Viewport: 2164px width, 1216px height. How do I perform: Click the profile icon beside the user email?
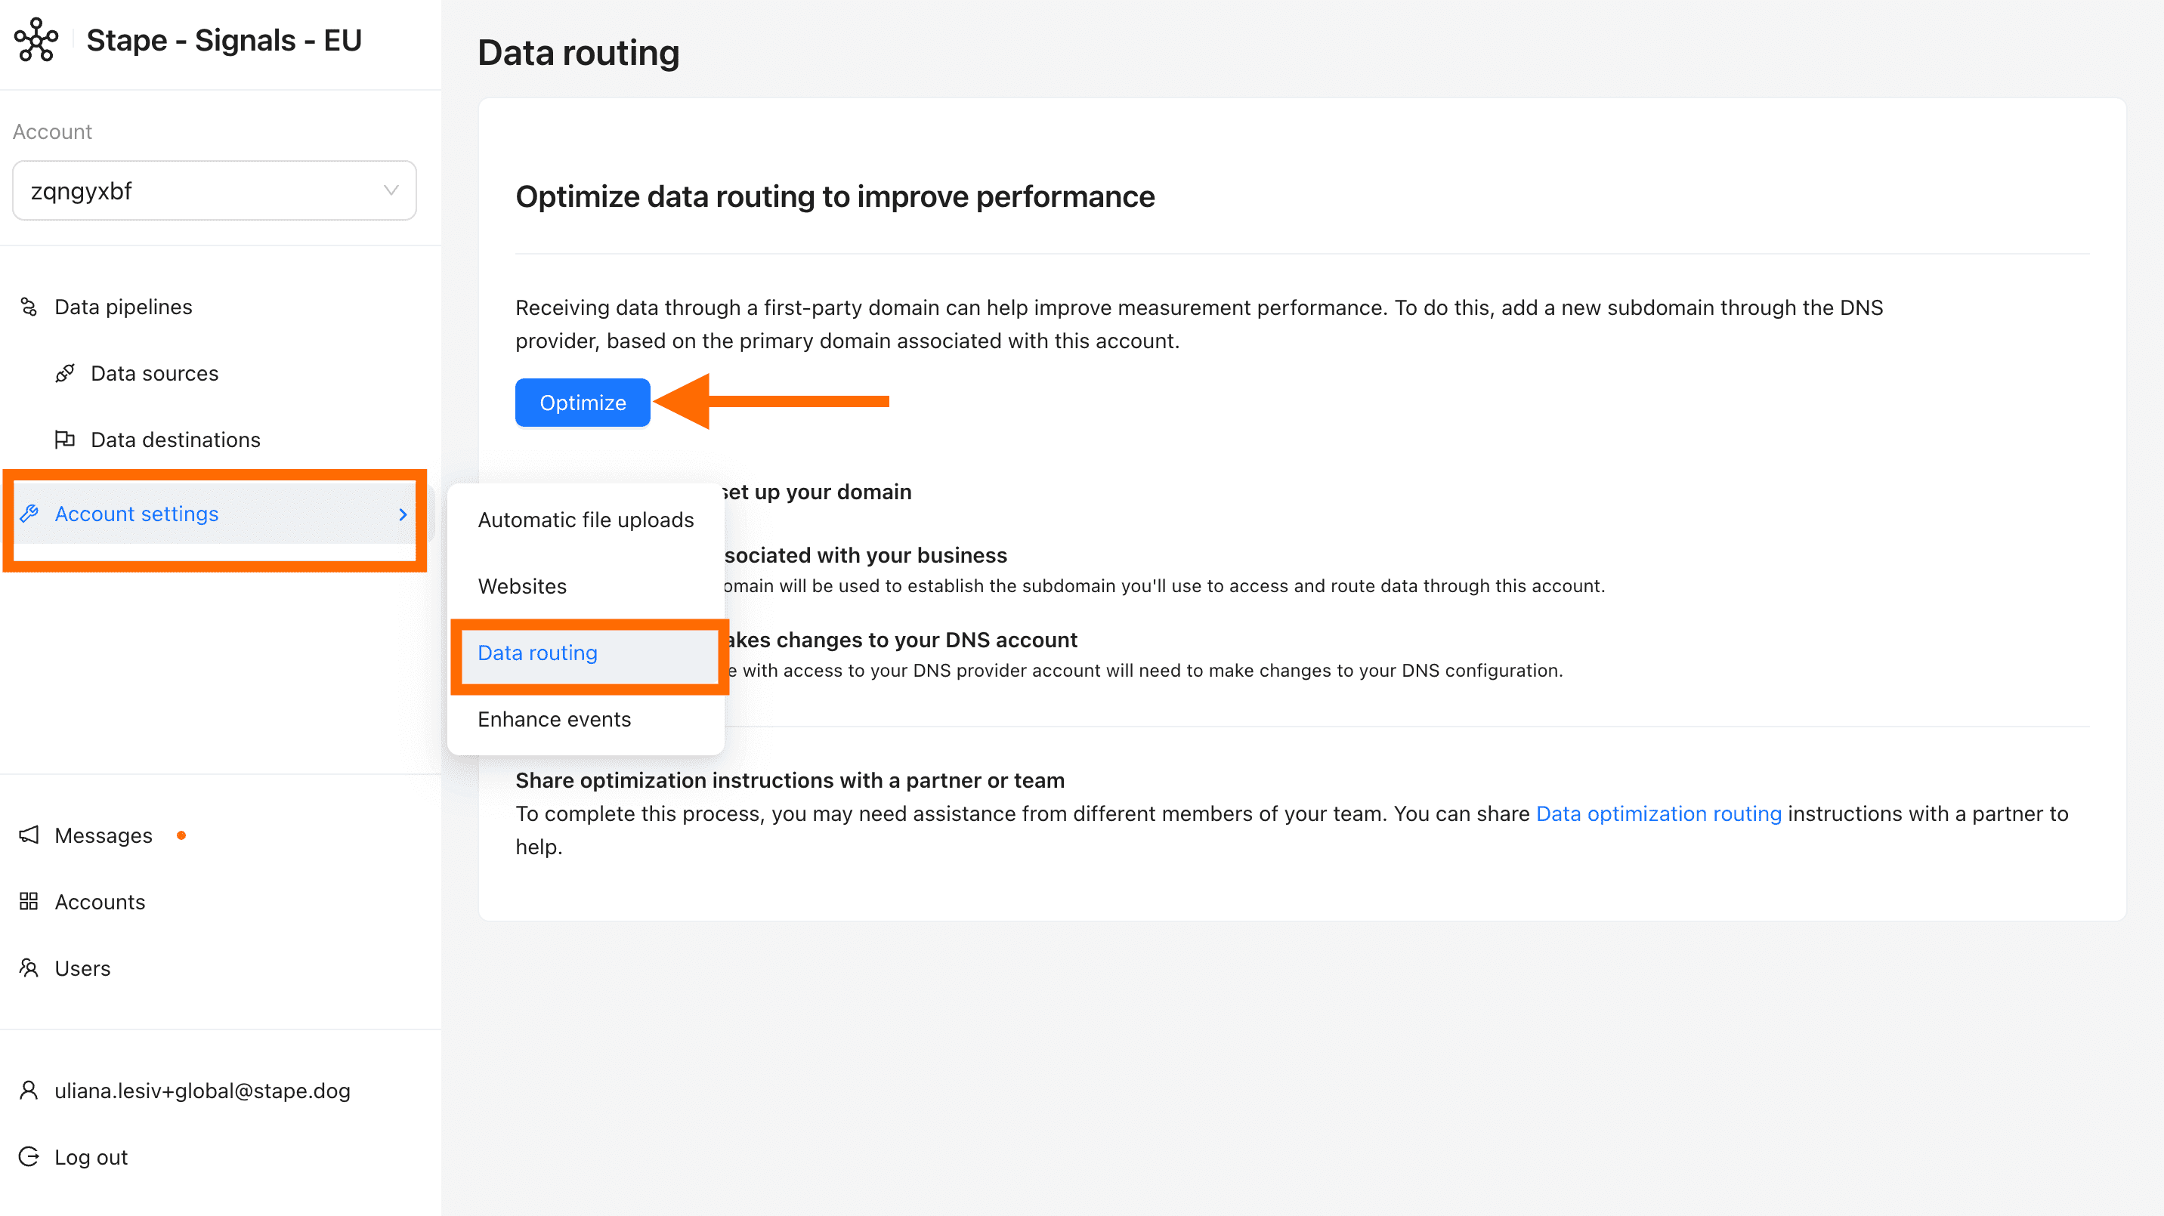(x=28, y=1089)
